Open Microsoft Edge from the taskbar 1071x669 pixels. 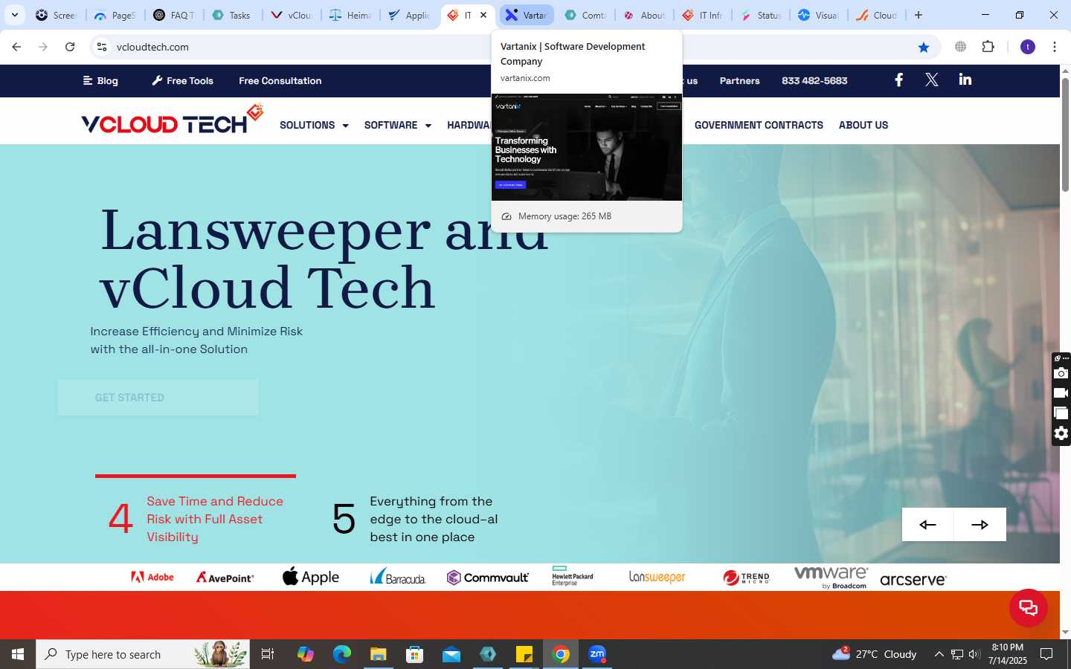click(341, 654)
